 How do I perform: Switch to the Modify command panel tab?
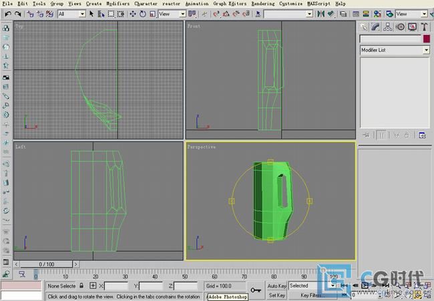(x=376, y=27)
